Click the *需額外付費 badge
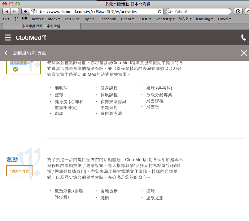The width and height of the screenshot is (249, 221). click(x=20, y=171)
